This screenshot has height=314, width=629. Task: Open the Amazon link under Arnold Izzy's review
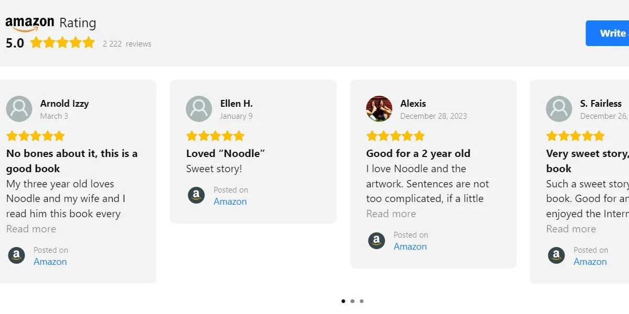tap(50, 262)
